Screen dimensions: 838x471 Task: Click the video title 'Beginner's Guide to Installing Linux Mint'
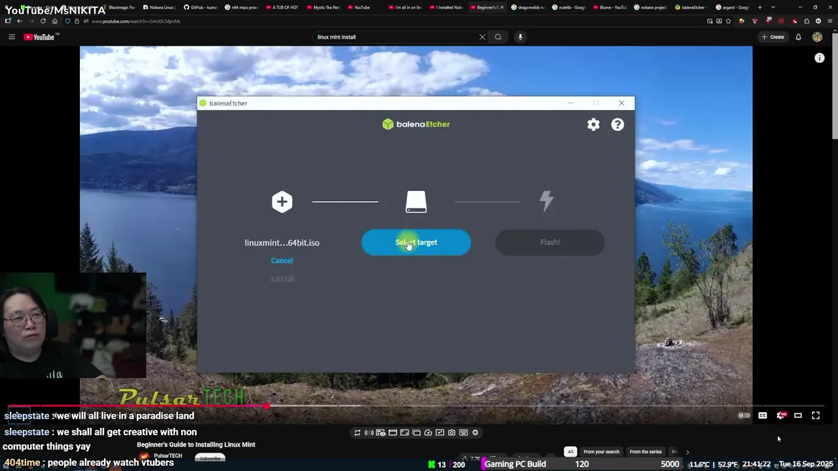(x=196, y=445)
